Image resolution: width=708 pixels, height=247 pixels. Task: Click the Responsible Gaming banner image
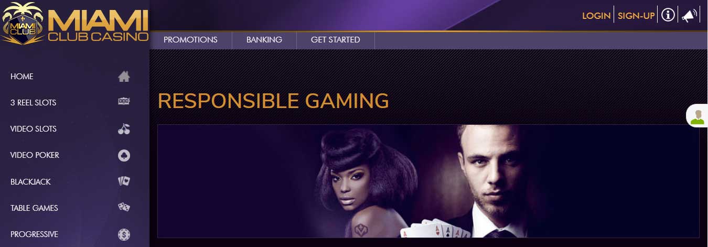click(x=428, y=181)
